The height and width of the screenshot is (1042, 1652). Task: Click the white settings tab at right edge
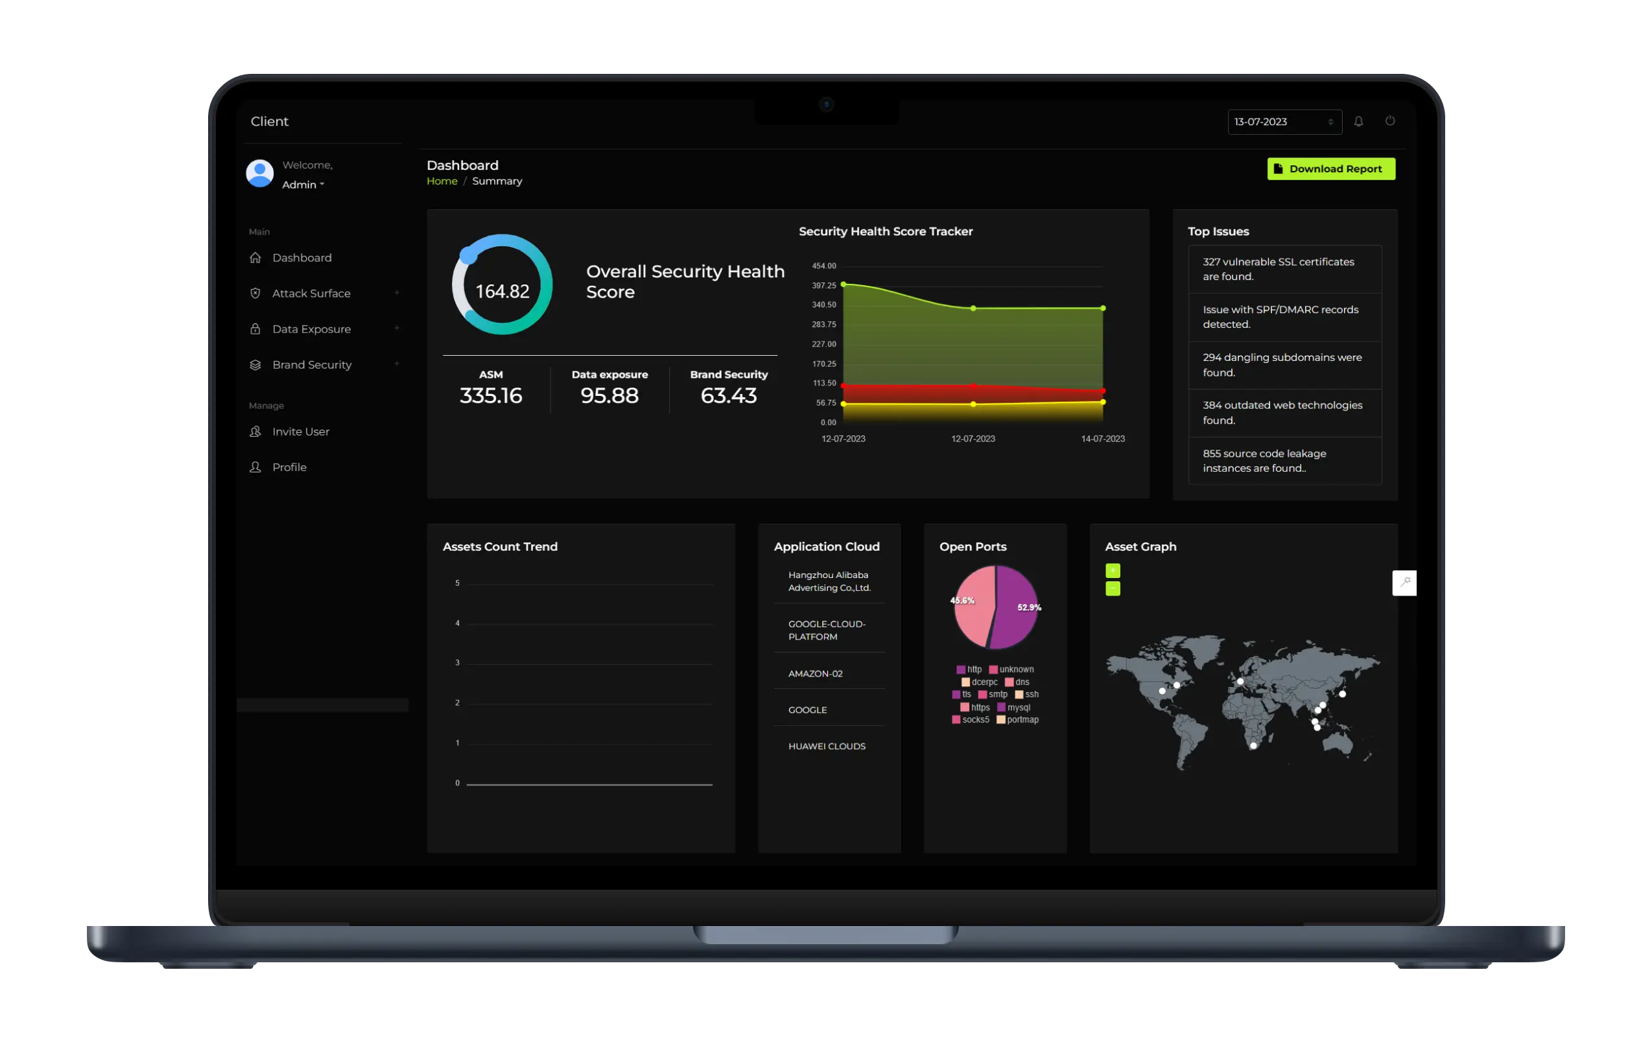(1404, 583)
